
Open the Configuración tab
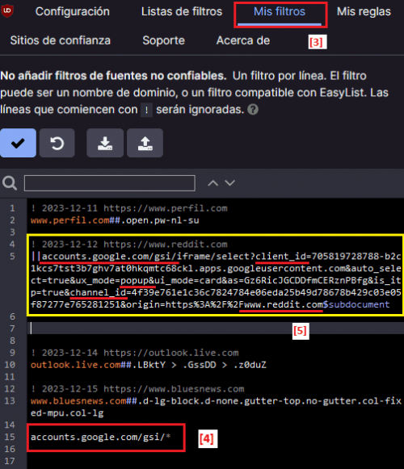coord(73,11)
